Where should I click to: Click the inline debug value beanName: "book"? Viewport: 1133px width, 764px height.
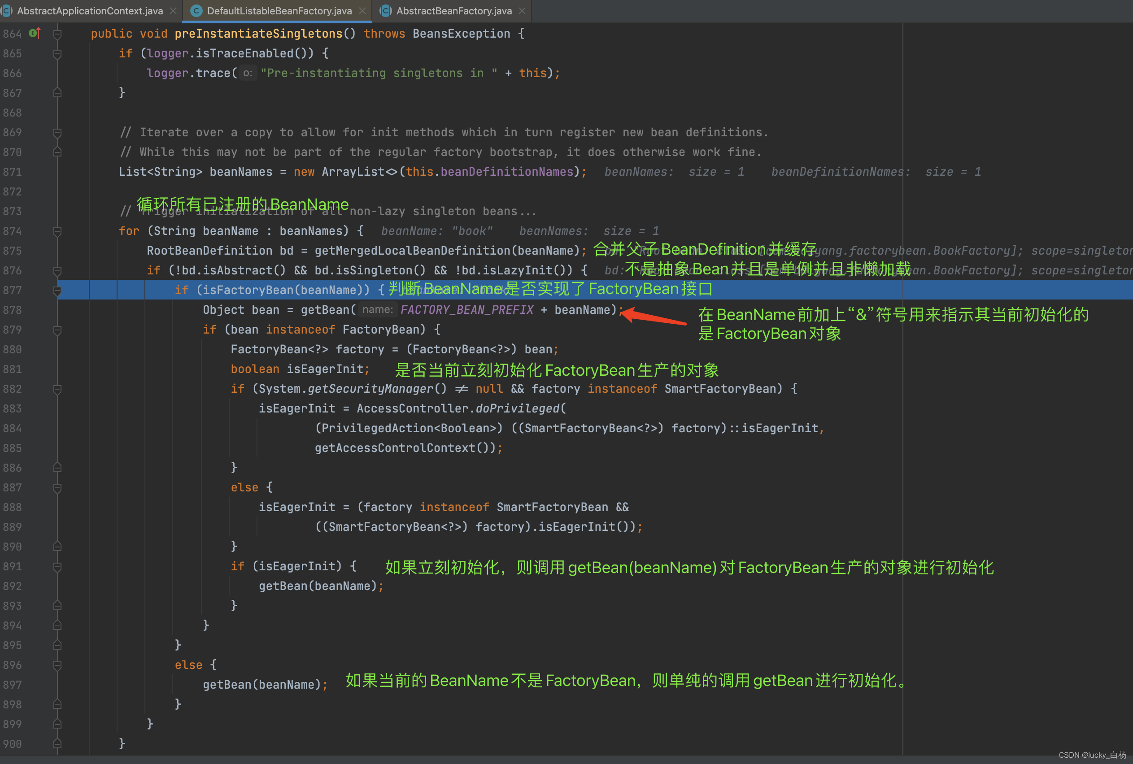[437, 231]
